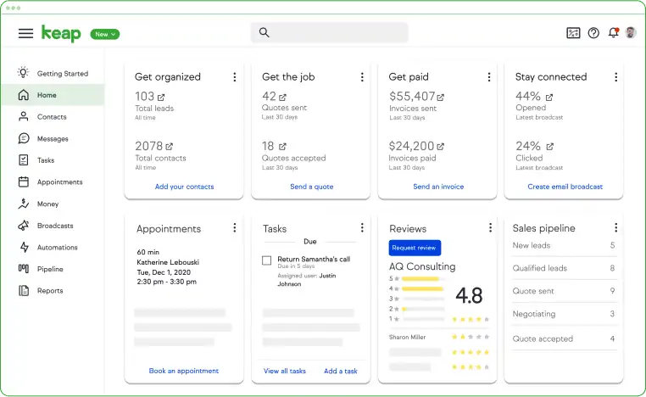Open the Reviews card three-dot menu
This screenshot has height=397, width=646.
pos(490,227)
